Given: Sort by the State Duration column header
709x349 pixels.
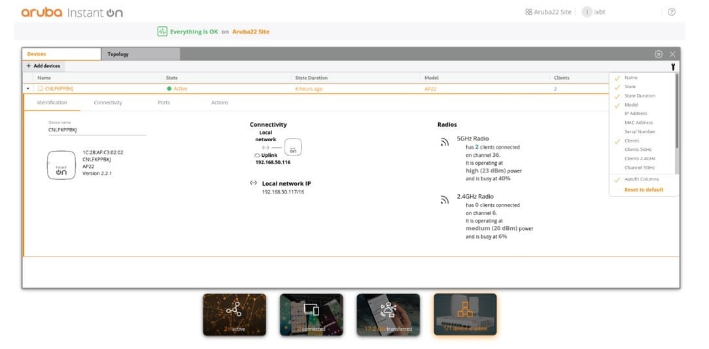Looking at the screenshot, I should [x=311, y=78].
